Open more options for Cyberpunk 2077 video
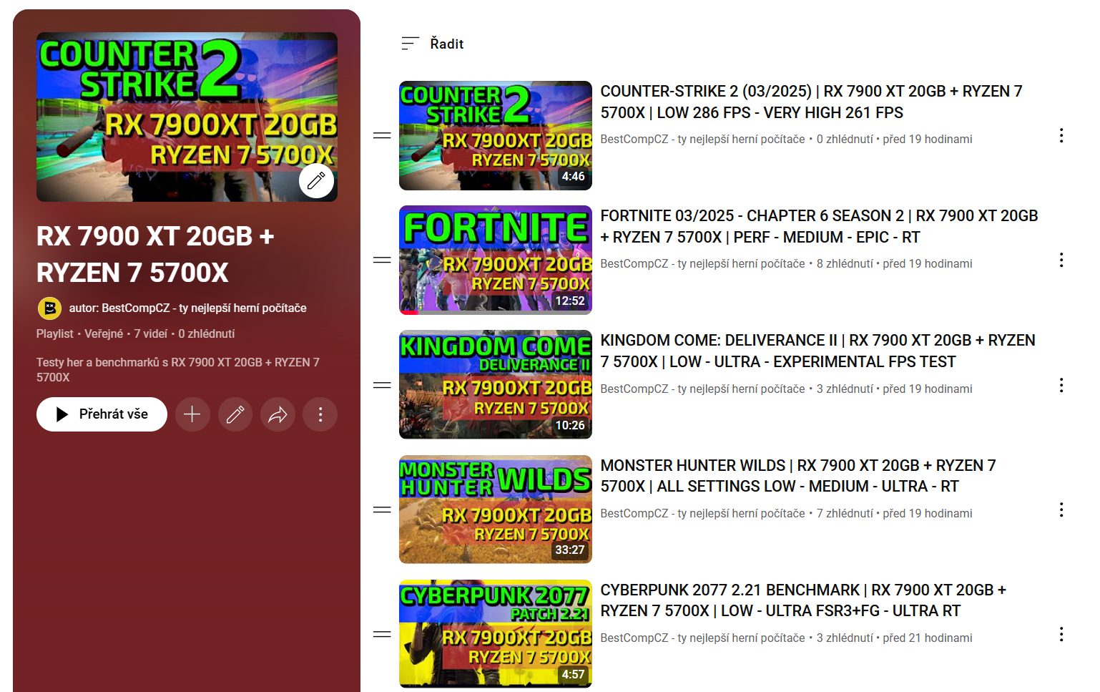Viewport: 1100px width, 692px height. click(1061, 634)
